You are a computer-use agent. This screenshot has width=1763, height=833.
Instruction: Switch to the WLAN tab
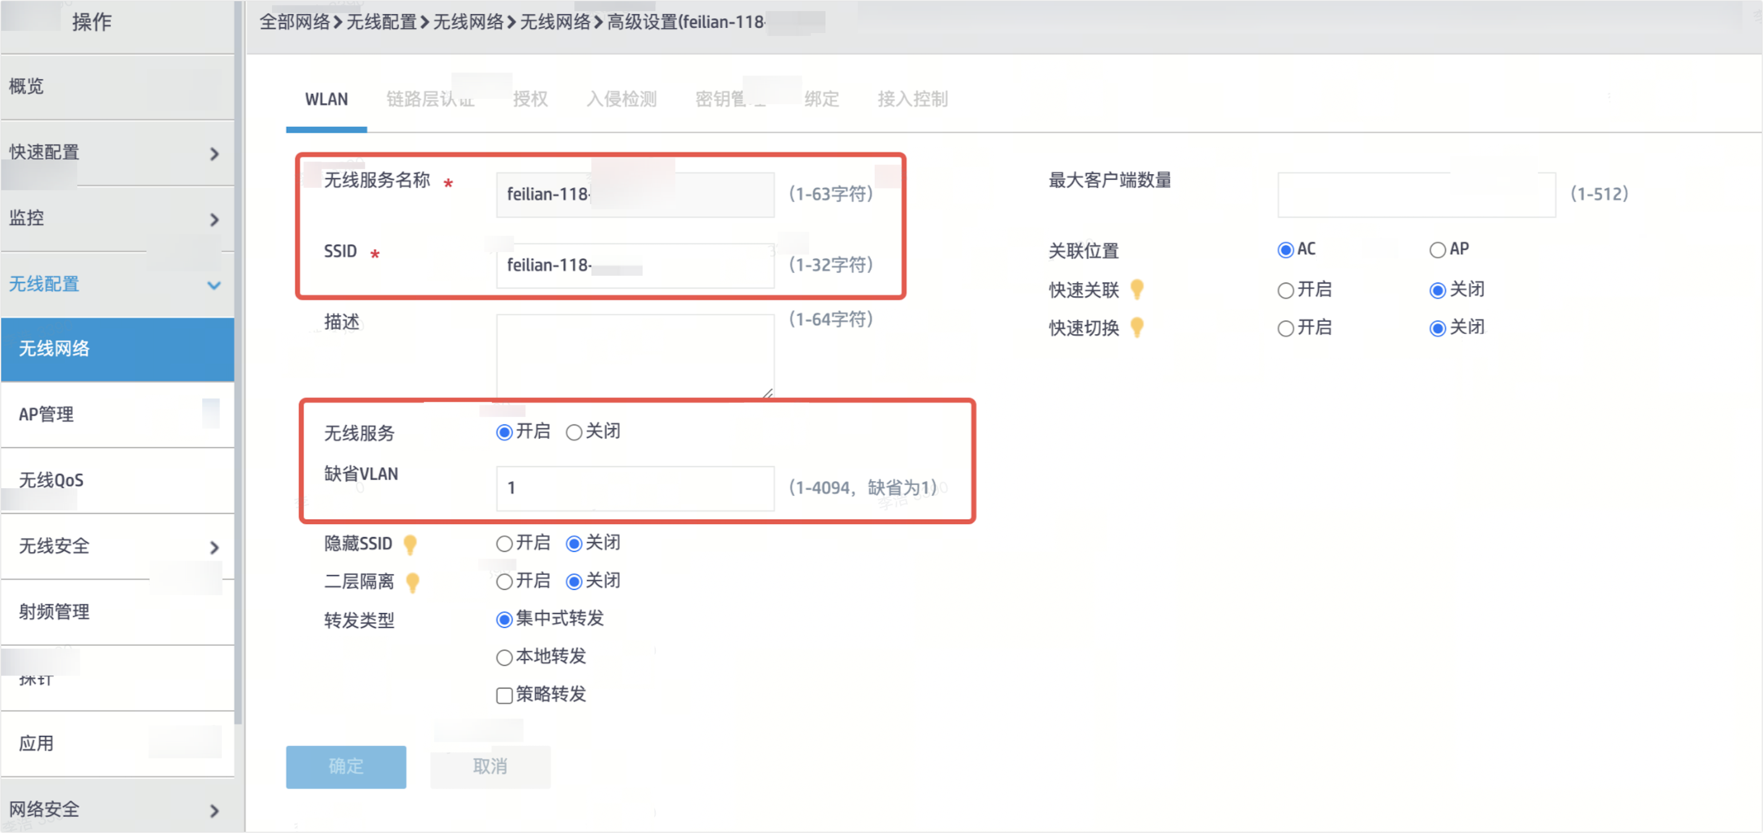326,100
